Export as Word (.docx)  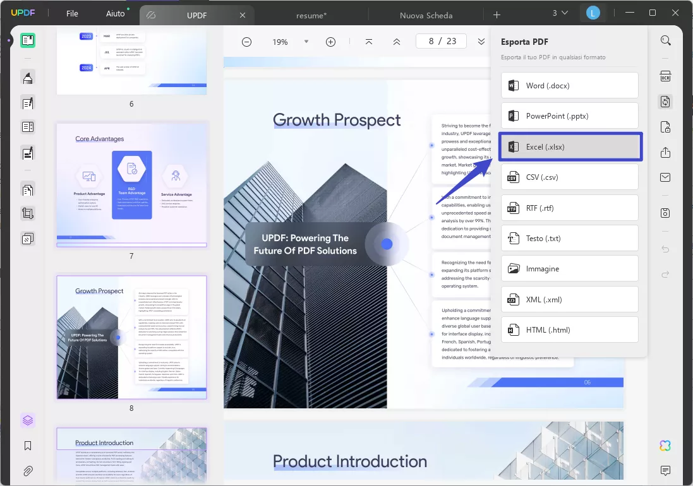(570, 86)
